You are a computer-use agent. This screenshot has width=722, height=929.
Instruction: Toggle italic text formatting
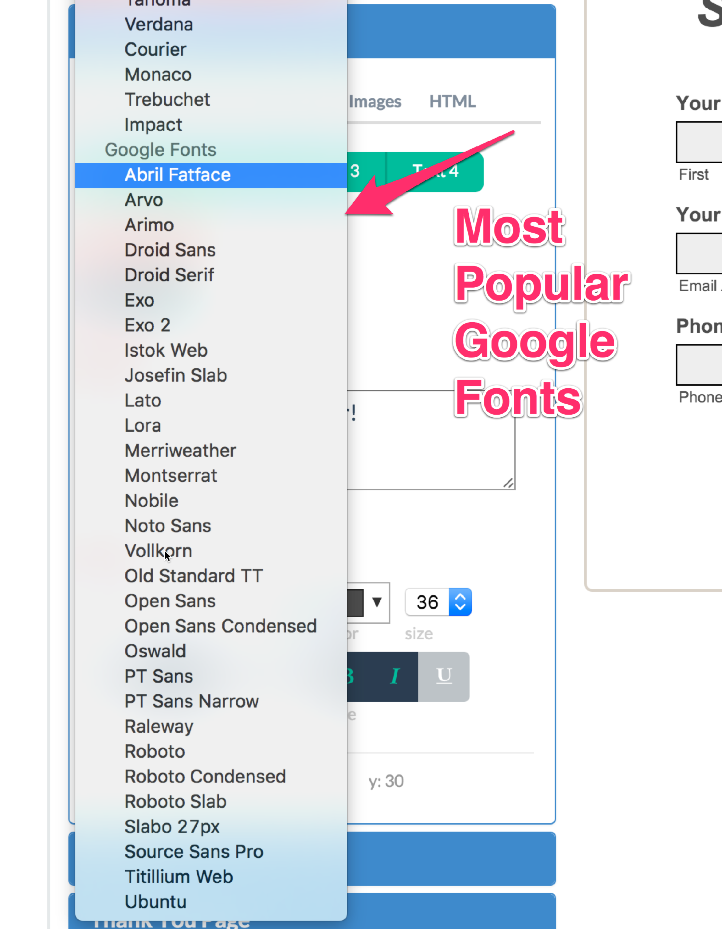pyautogui.click(x=394, y=676)
